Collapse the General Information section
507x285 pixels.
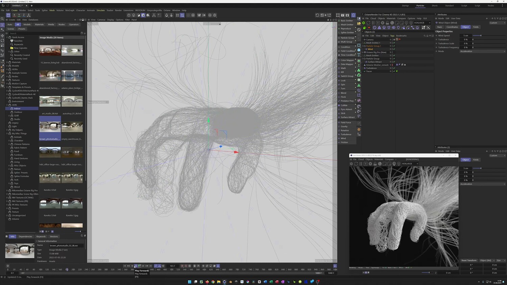coord(37,241)
